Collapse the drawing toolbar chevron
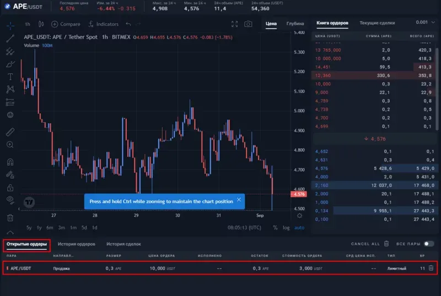 [x=10, y=233]
